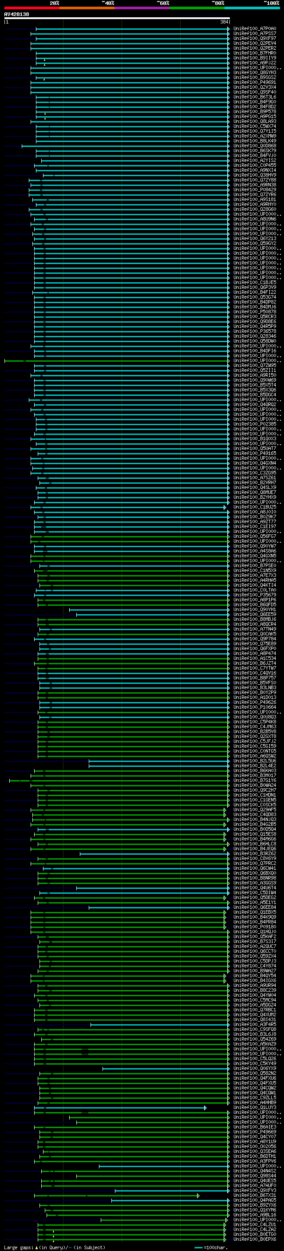Click label UniRef100_P02385
The image size is (284, 1251).
pos(254,424)
